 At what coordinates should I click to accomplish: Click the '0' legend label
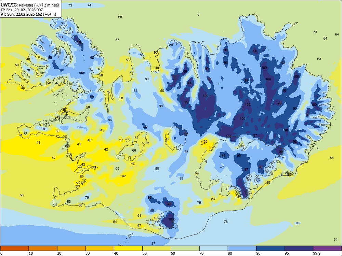[1, 253]
